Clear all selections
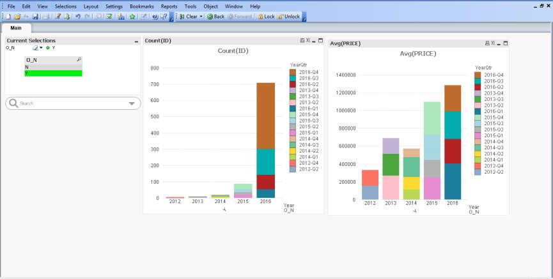 [x=189, y=17]
